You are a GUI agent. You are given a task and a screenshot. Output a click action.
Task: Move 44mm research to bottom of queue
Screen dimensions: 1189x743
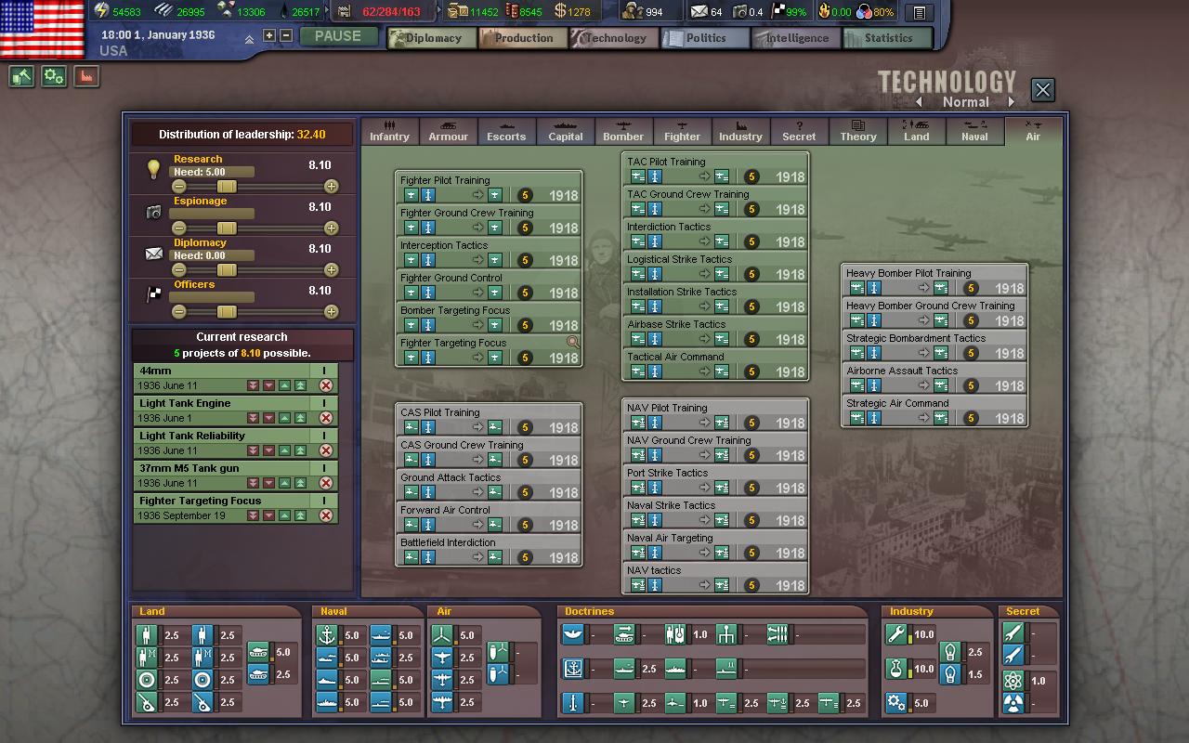253,385
